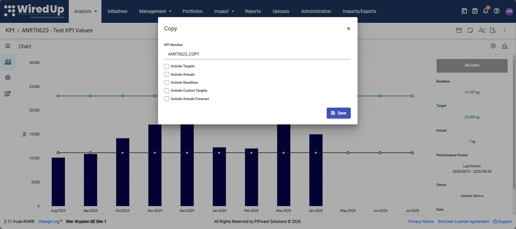This screenshot has height=229, width=516.
Task: Open chart settings gear icon
Action: 493,46
